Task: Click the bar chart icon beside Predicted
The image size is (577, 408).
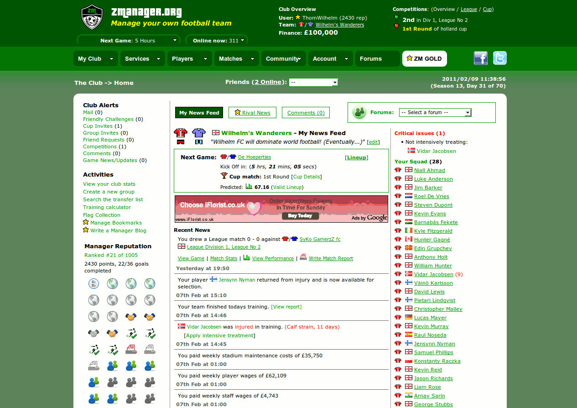Action: (x=249, y=186)
